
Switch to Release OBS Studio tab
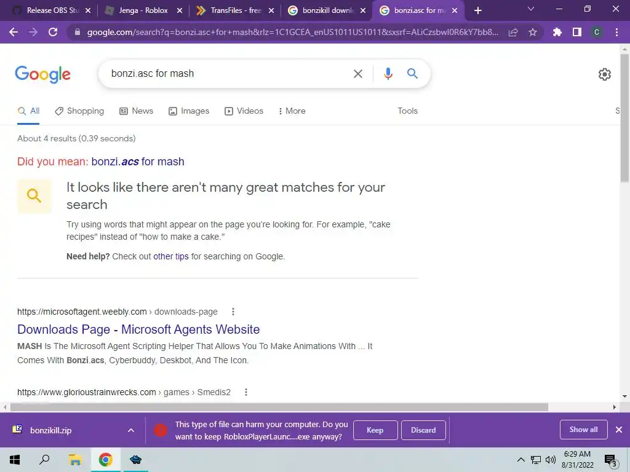coord(52,10)
